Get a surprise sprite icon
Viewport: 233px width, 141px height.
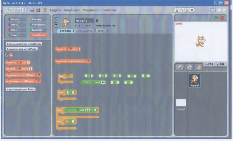(198, 68)
